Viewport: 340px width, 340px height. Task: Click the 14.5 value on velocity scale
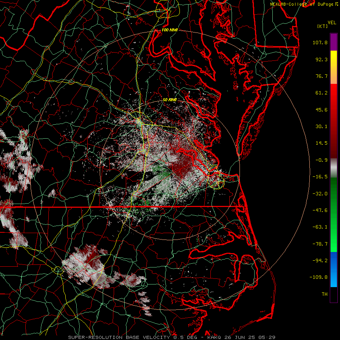321,143
